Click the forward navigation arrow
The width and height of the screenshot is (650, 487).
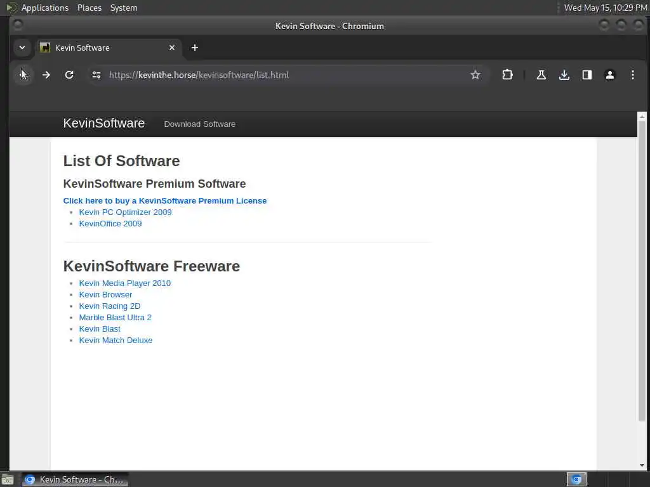[x=46, y=75]
